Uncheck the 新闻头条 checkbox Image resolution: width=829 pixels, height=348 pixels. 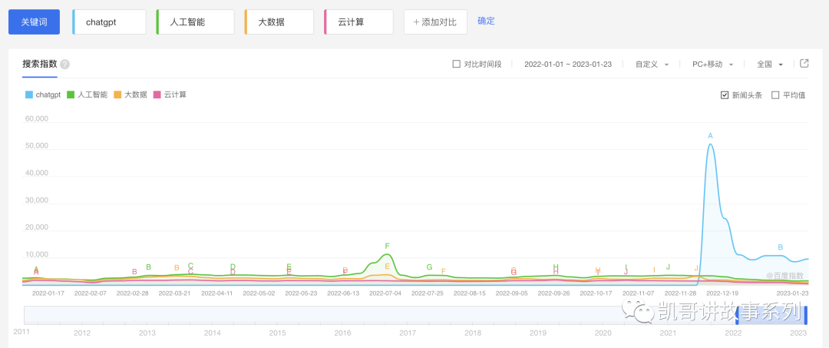click(x=725, y=95)
